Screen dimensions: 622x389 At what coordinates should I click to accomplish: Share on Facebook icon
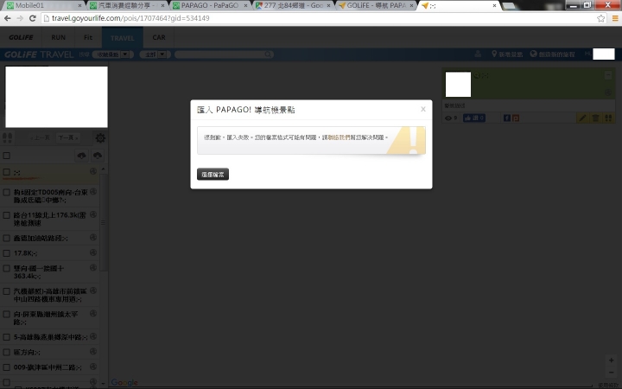(x=507, y=118)
